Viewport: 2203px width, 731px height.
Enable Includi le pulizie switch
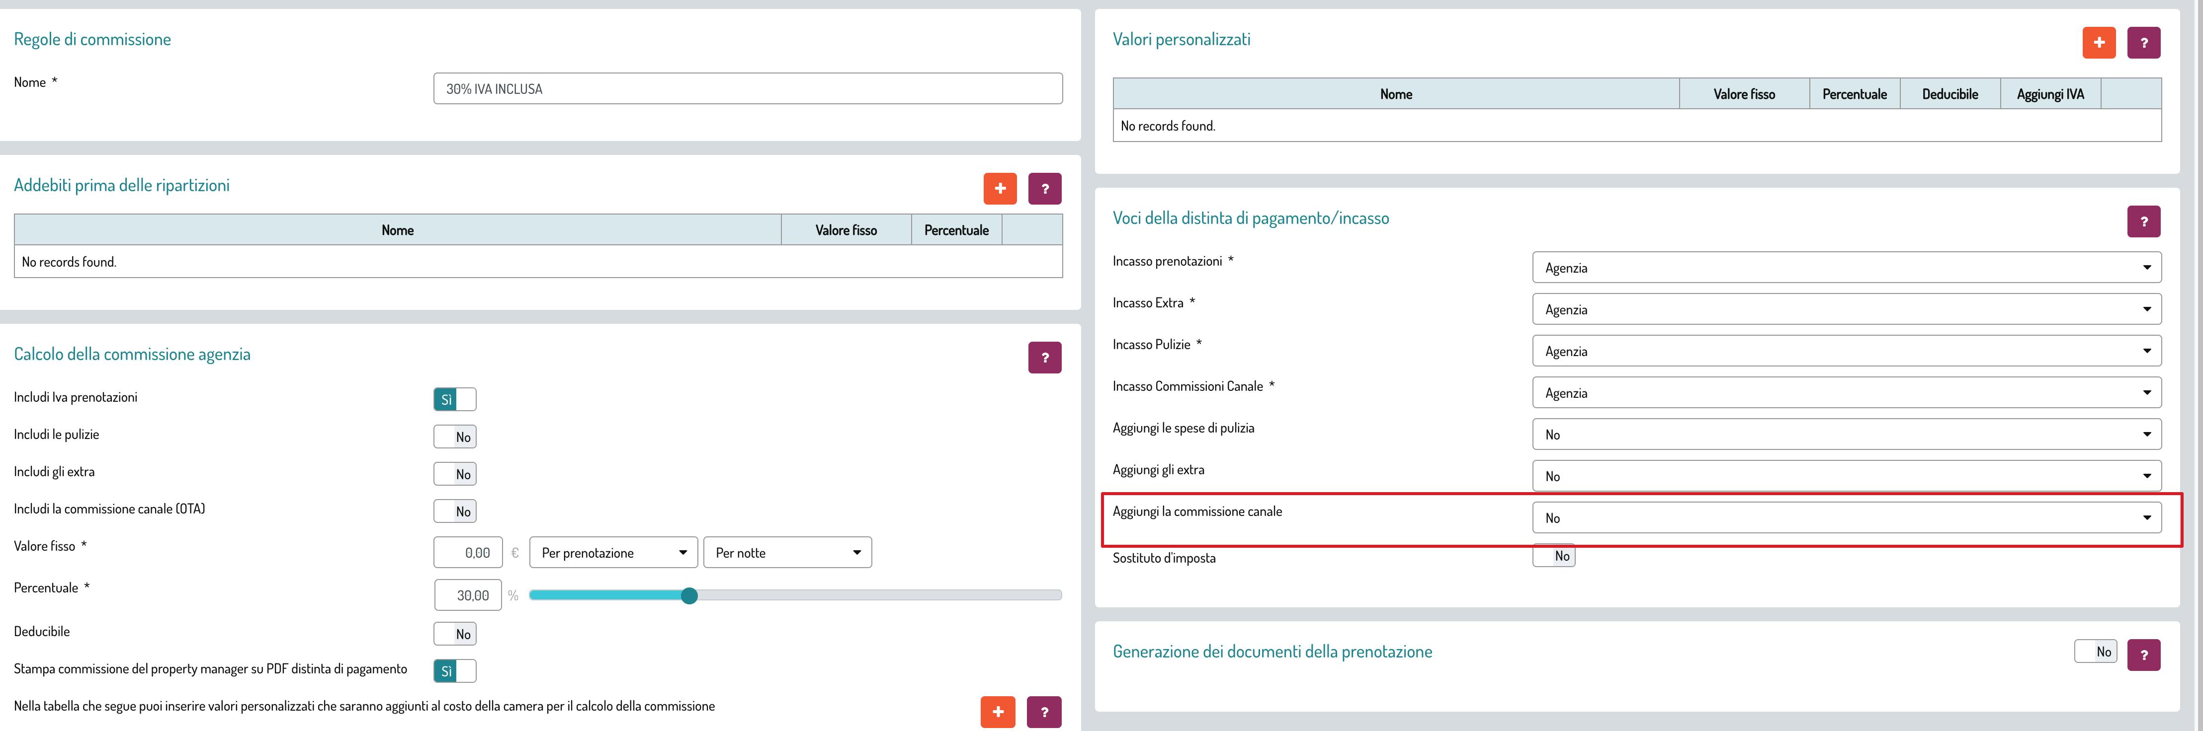[x=454, y=437]
